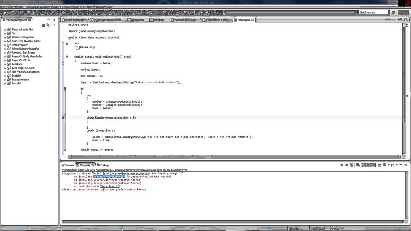Collapse all in Package Explorer

pyautogui.click(x=43, y=25)
